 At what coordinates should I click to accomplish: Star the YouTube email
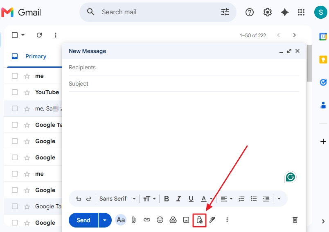point(27,92)
